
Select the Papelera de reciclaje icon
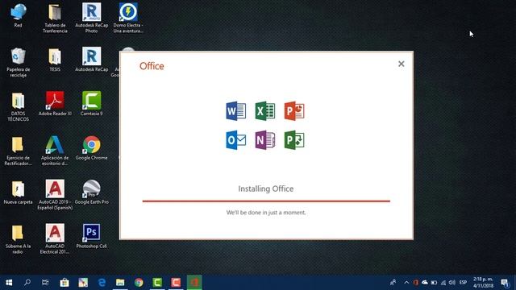point(18,63)
